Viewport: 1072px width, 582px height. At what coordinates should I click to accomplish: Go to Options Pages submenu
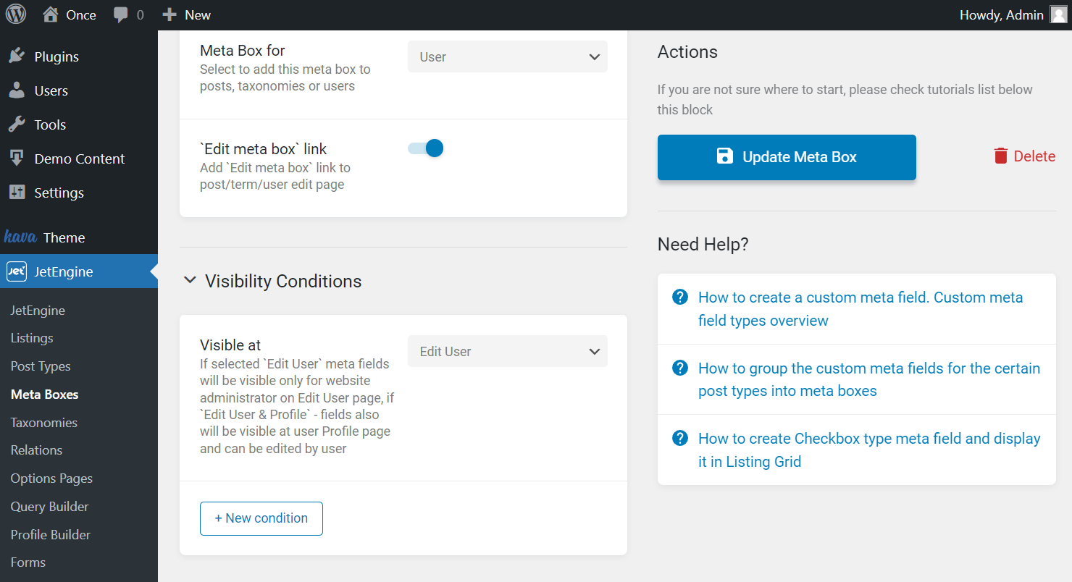click(51, 478)
